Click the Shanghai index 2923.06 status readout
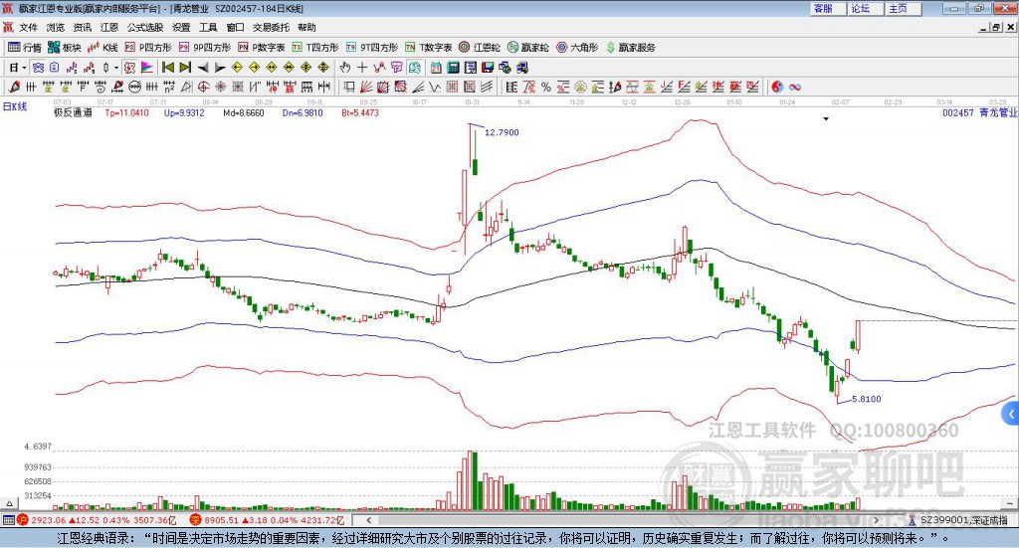The image size is (1019, 548). click(x=98, y=520)
